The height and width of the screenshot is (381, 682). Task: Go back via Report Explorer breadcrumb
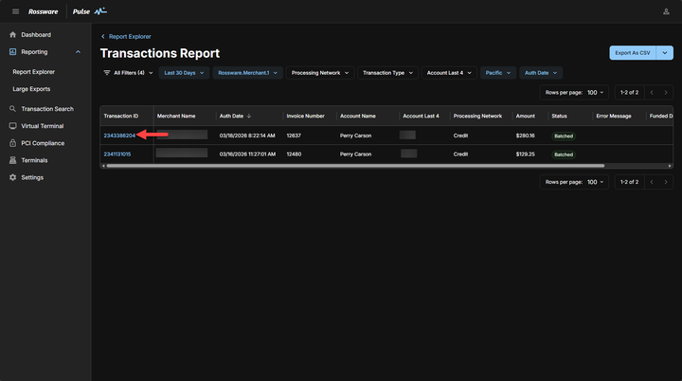point(129,36)
